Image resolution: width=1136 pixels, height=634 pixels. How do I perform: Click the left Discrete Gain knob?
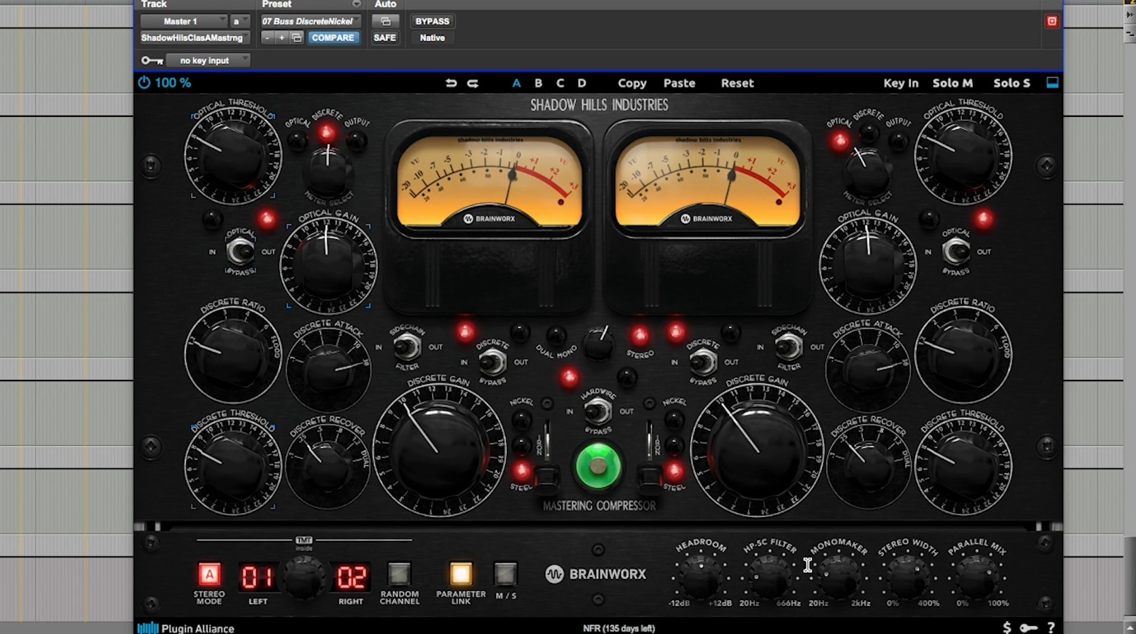(438, 448)
